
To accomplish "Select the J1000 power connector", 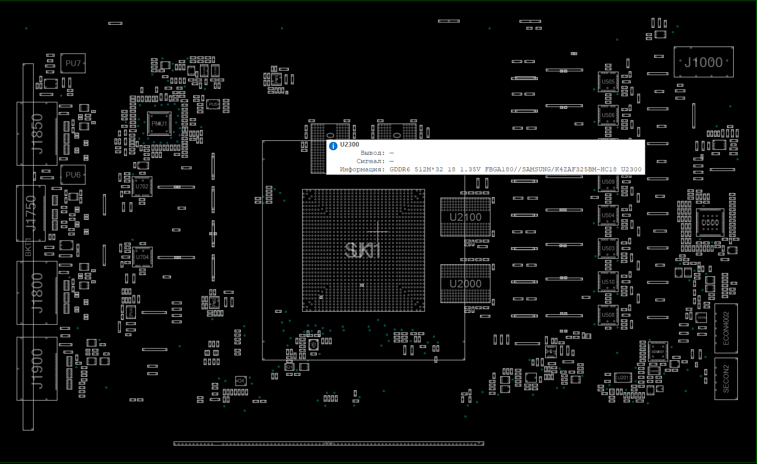I will [x=703, y=62].
